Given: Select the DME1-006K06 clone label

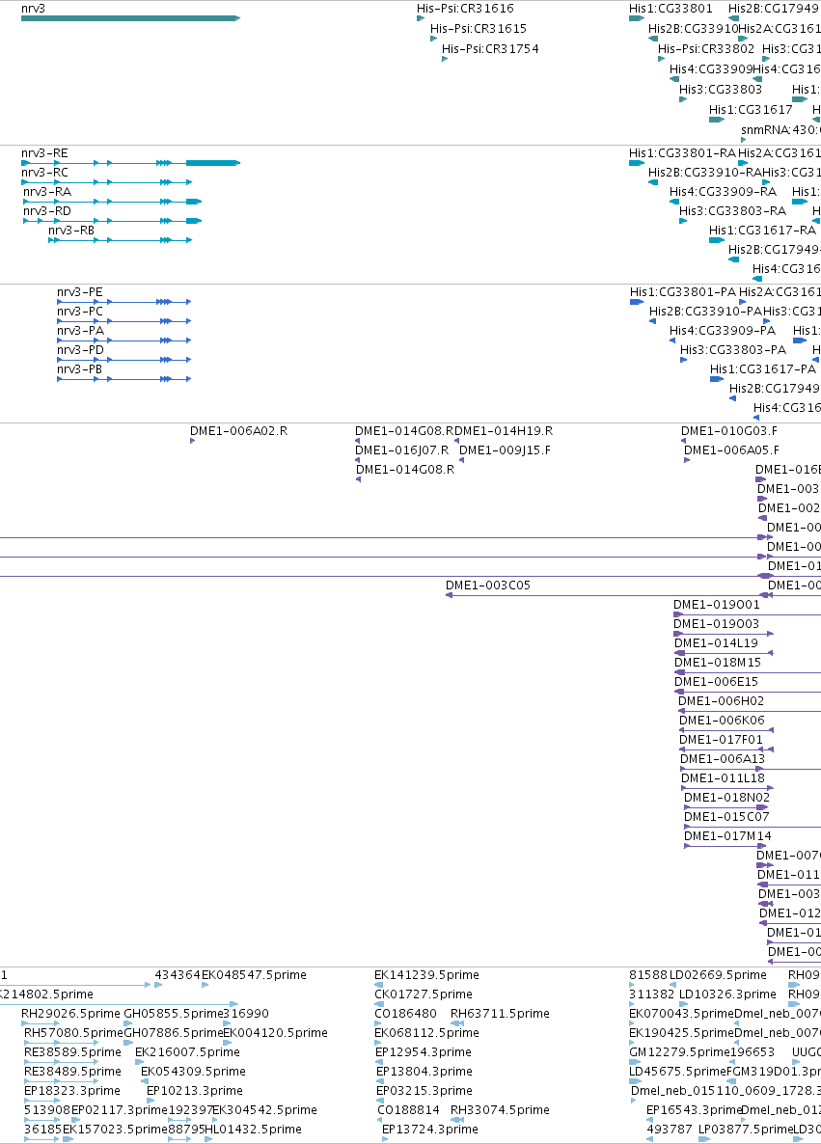Looking at the screenshot, I should click(x=722, y=721).
